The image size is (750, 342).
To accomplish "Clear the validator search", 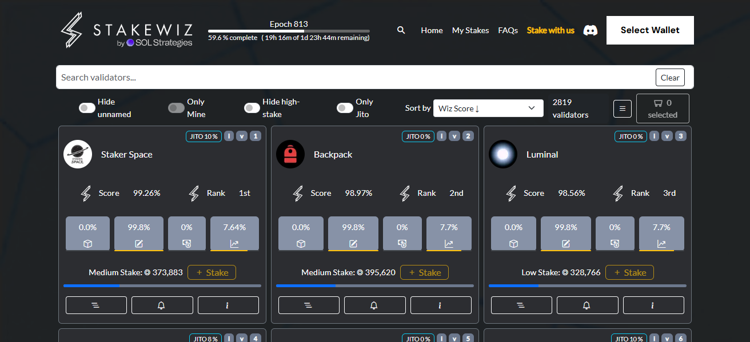I will coord(670,78).
